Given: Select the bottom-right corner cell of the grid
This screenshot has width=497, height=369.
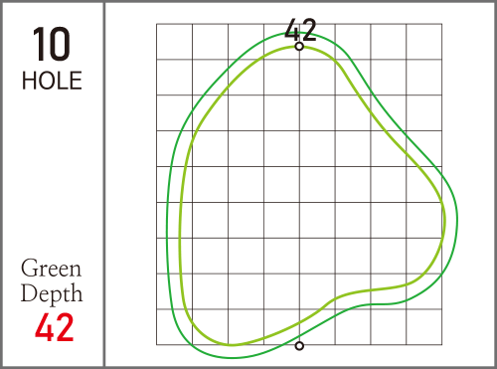Looking at the screenshot, I should [424, 327].
